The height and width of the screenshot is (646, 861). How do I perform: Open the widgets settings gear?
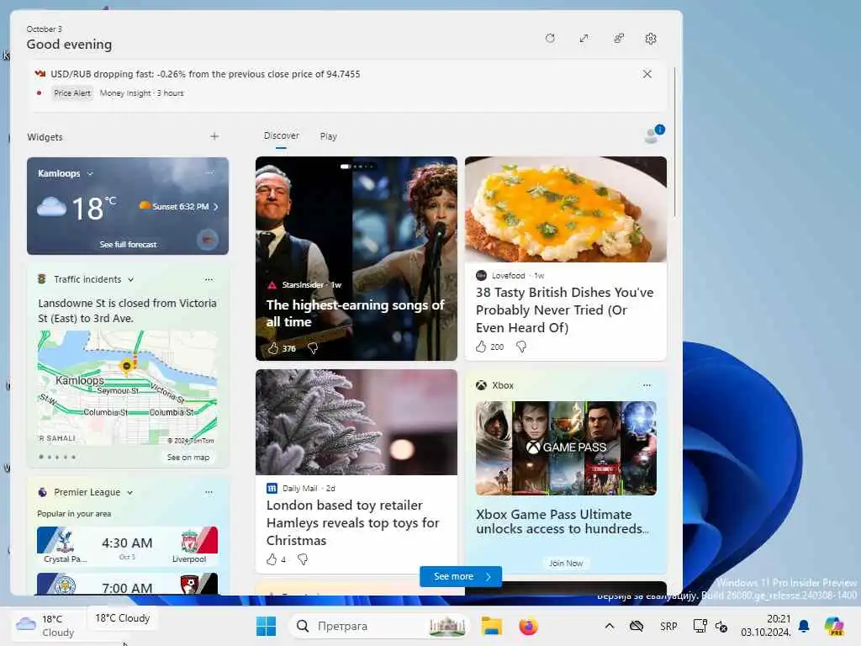pos(651,39)
